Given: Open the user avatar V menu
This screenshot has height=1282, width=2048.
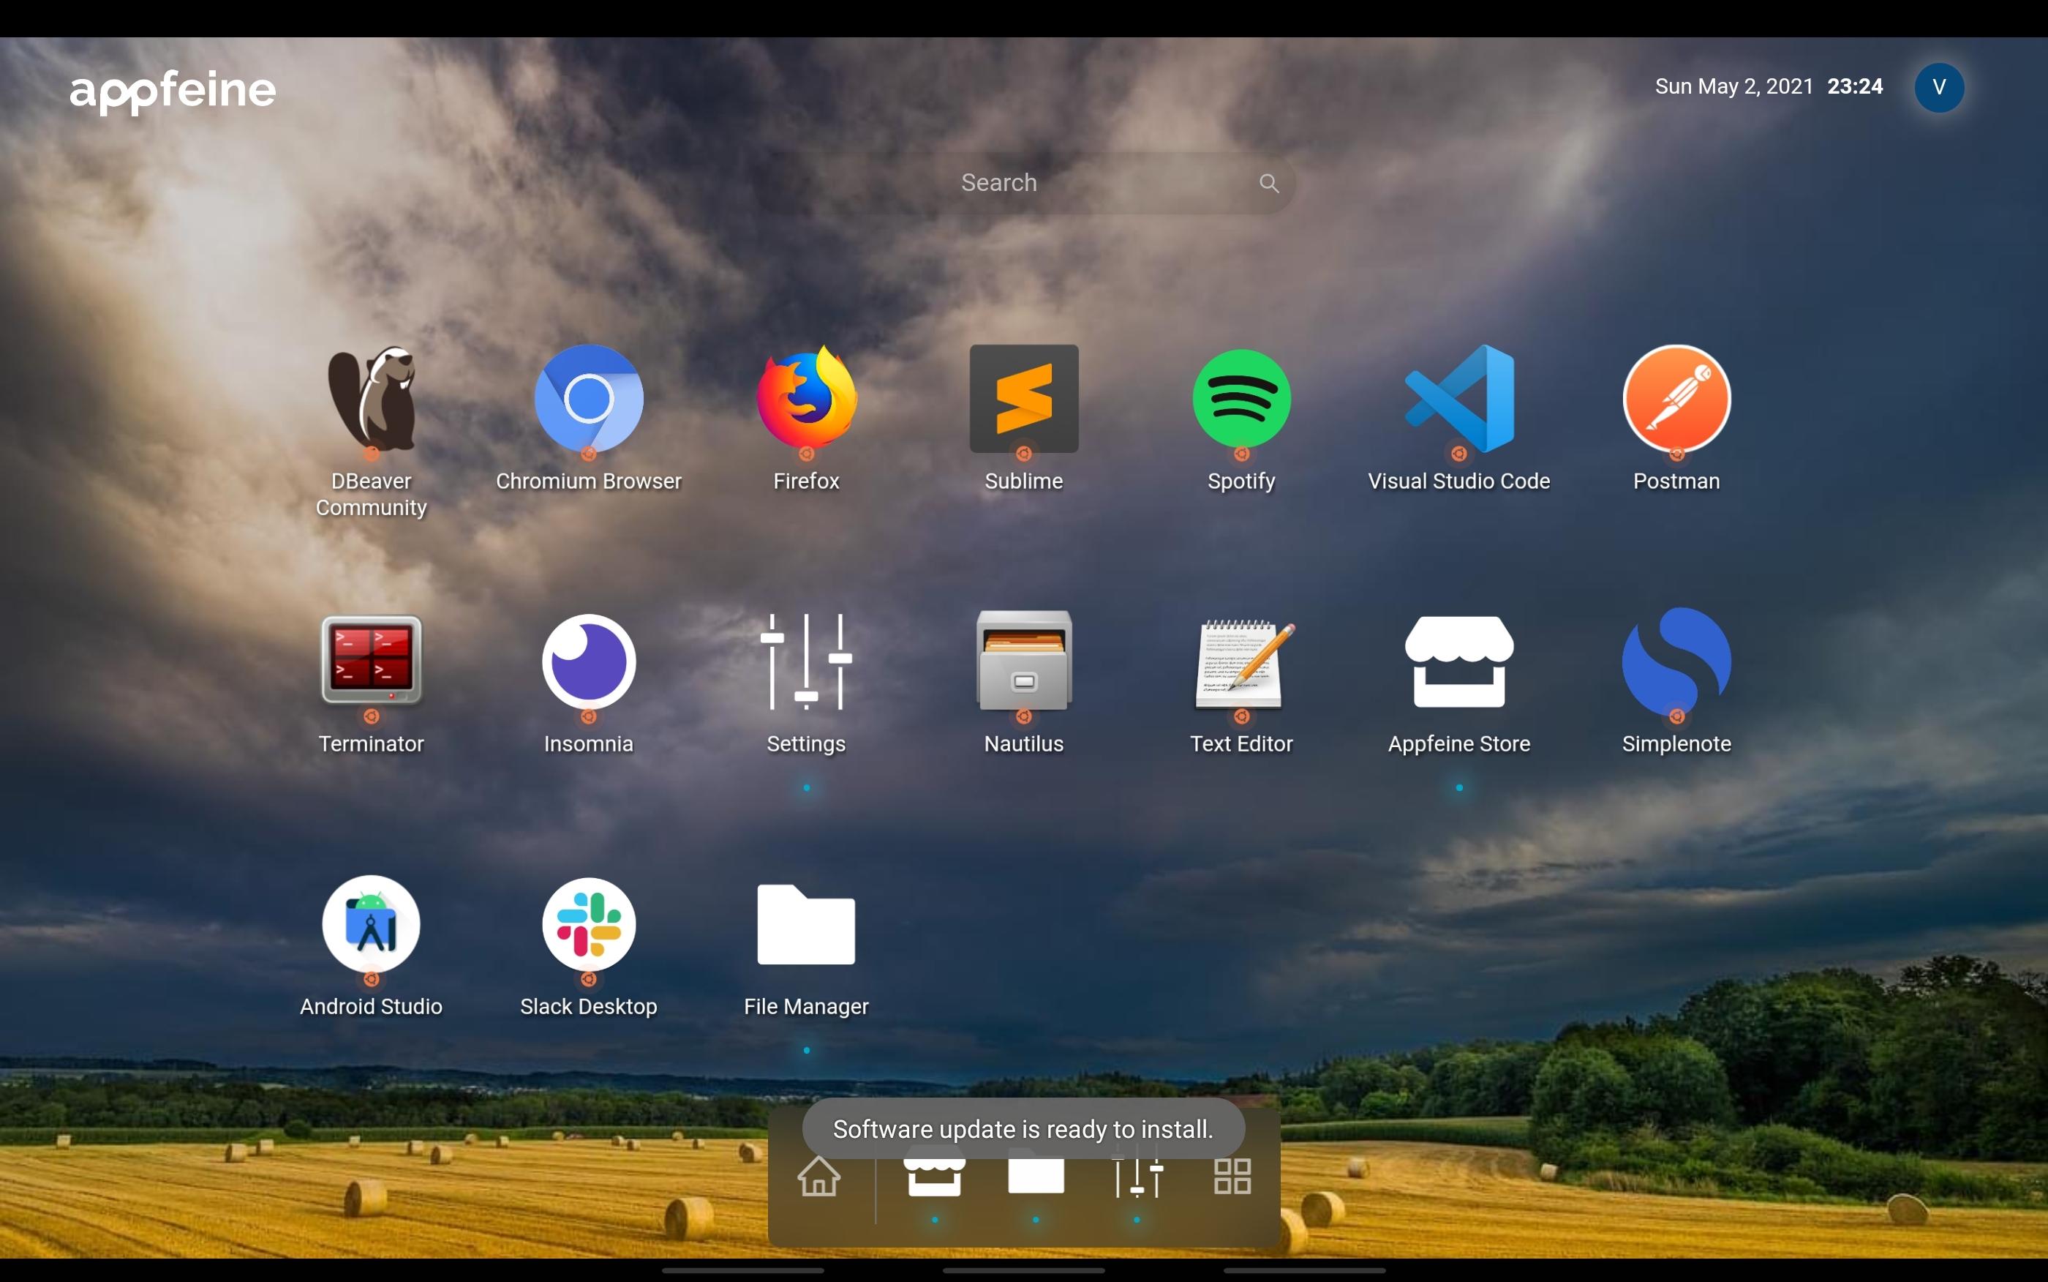Looking at the screenshot, I should pos(1939,87).
